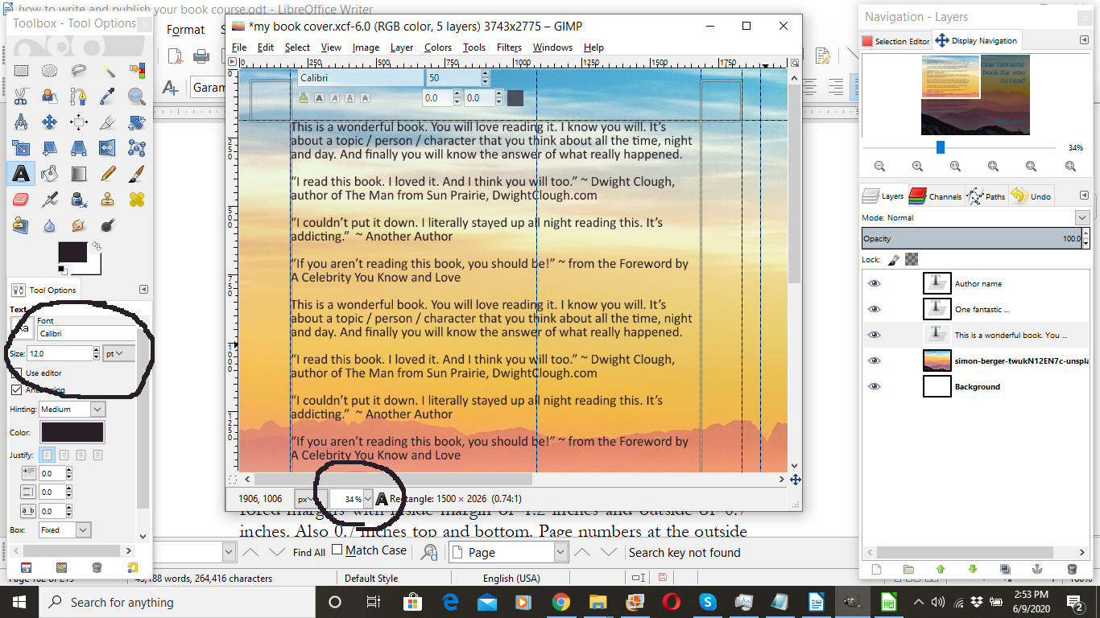The height and width of the screenshot is (618, 1100).
Task: Expand the Box type dropdown
Action: [83, 529]
